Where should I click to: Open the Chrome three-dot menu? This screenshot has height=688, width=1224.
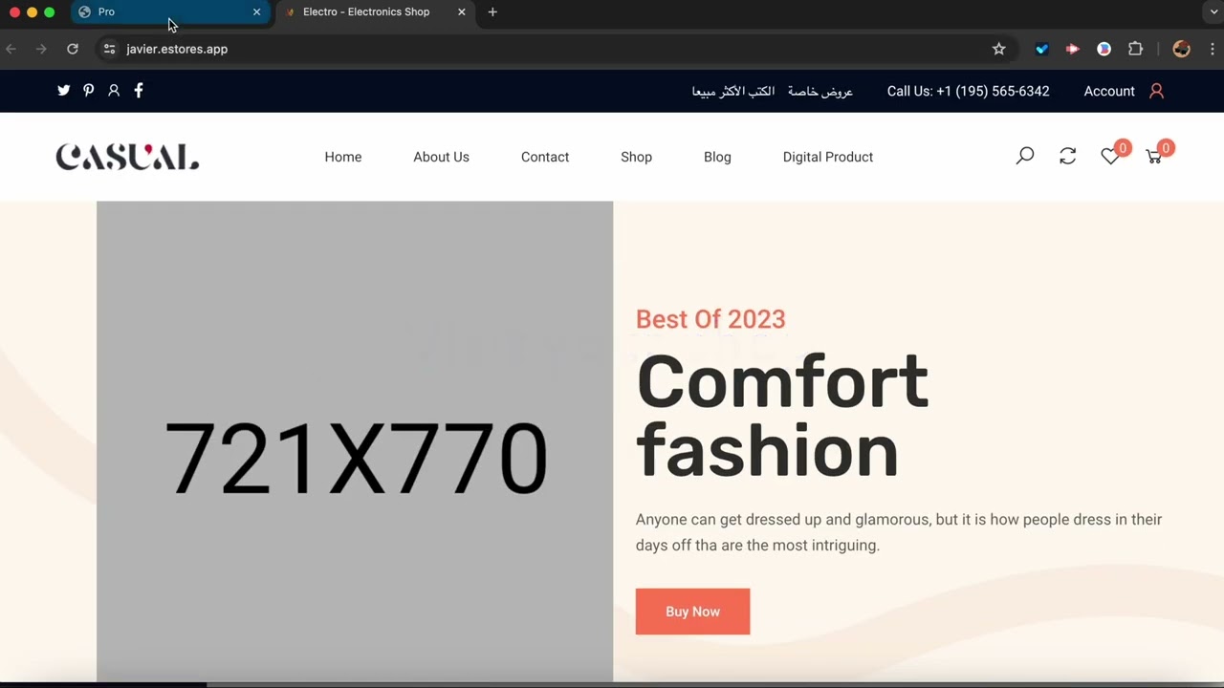[x=1212, y=49]
